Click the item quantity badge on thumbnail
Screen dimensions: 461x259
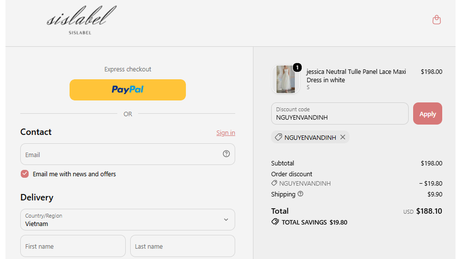[x=297, y=67]
